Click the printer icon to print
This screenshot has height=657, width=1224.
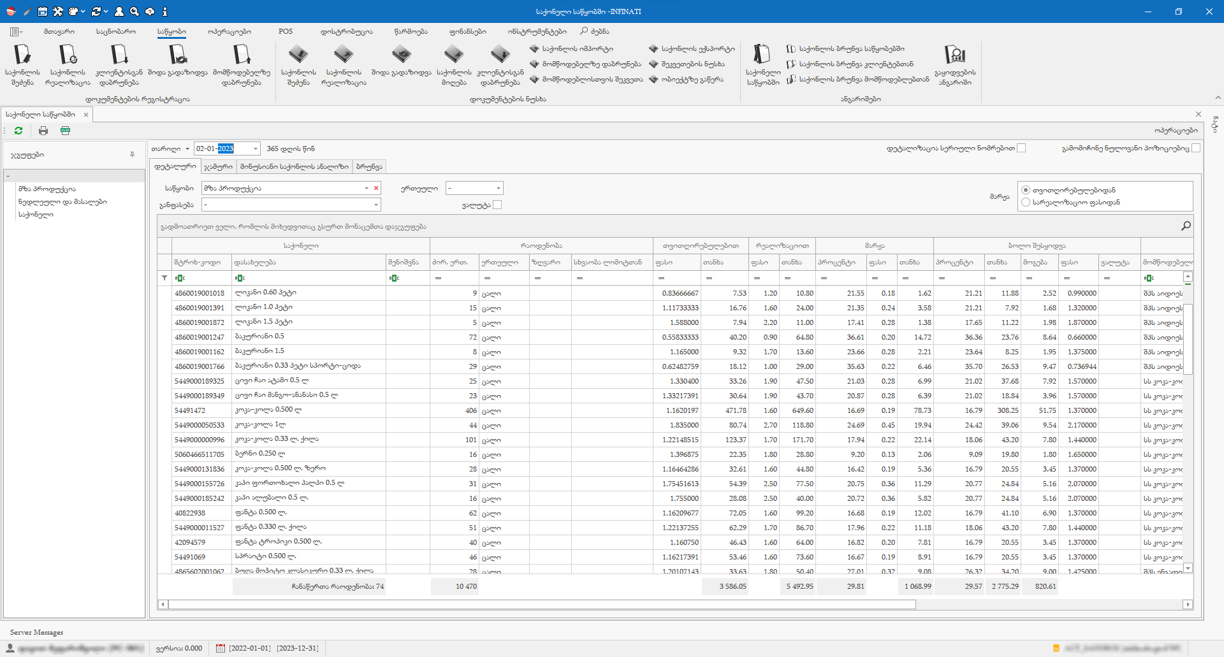point(43,131)
